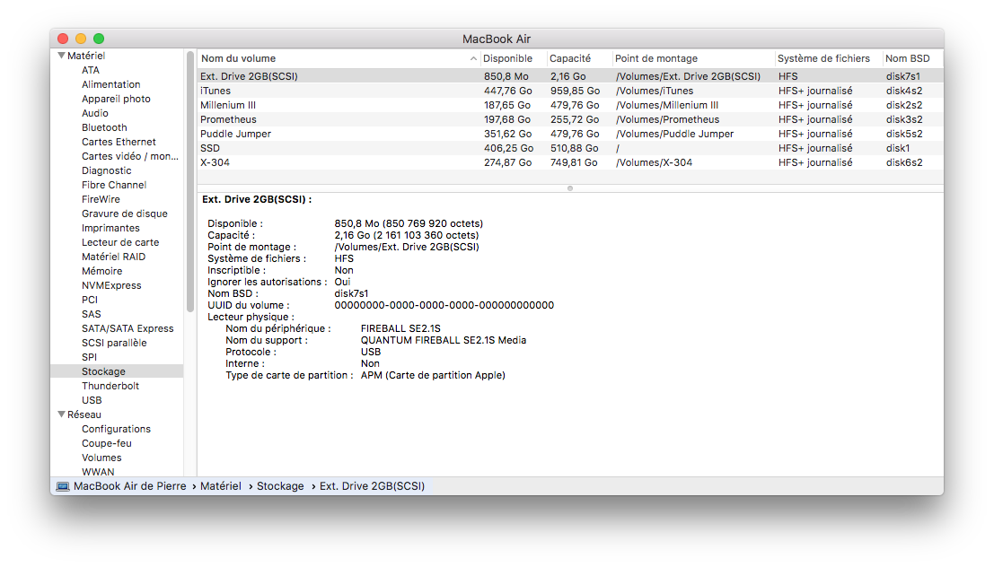Viewport: 994px width, 567px height.
Task: Select Audio in the sidebar
Action: click(95, 113)
